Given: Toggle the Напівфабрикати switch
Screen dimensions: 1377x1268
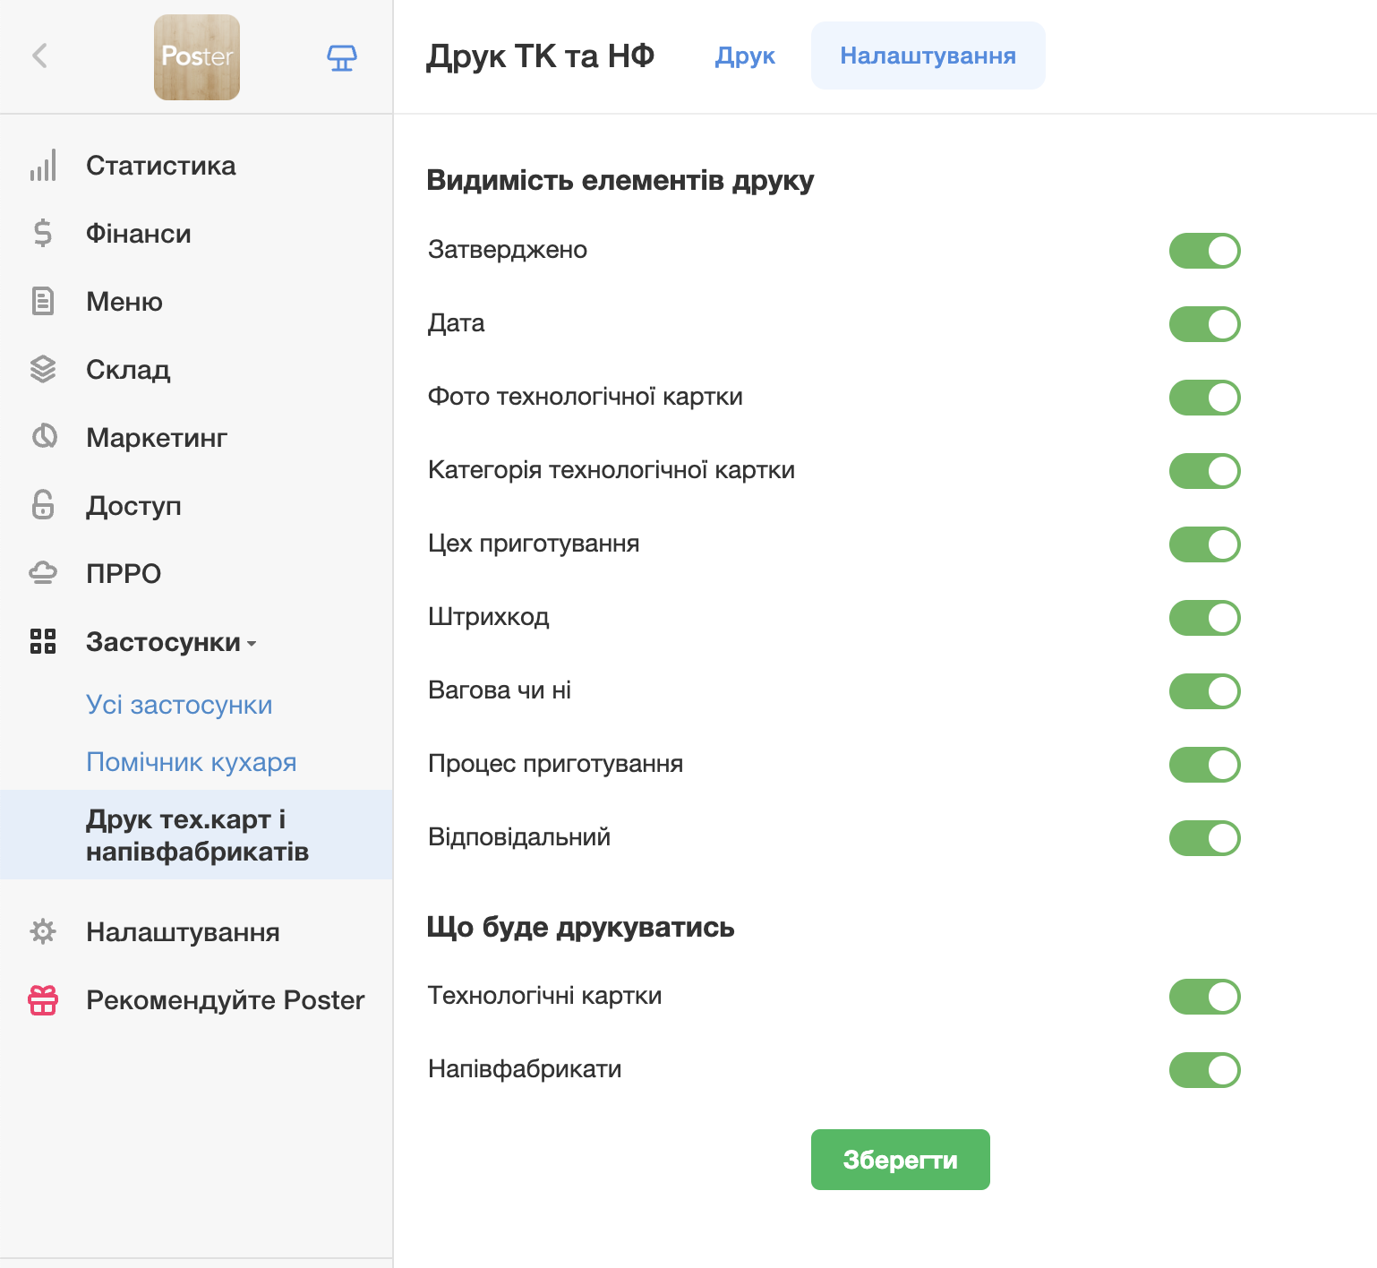Looking at the screenshot, I should pyautogui.click(x=1204, y=1070).
